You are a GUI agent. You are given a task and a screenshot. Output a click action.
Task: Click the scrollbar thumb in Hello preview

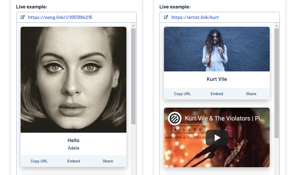(x=133, y=76)
